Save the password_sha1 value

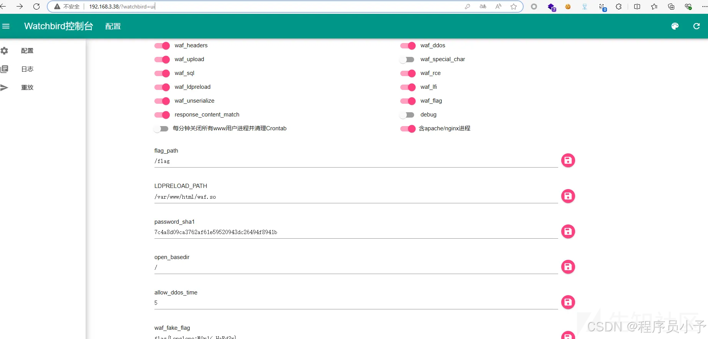click(568, 231)
